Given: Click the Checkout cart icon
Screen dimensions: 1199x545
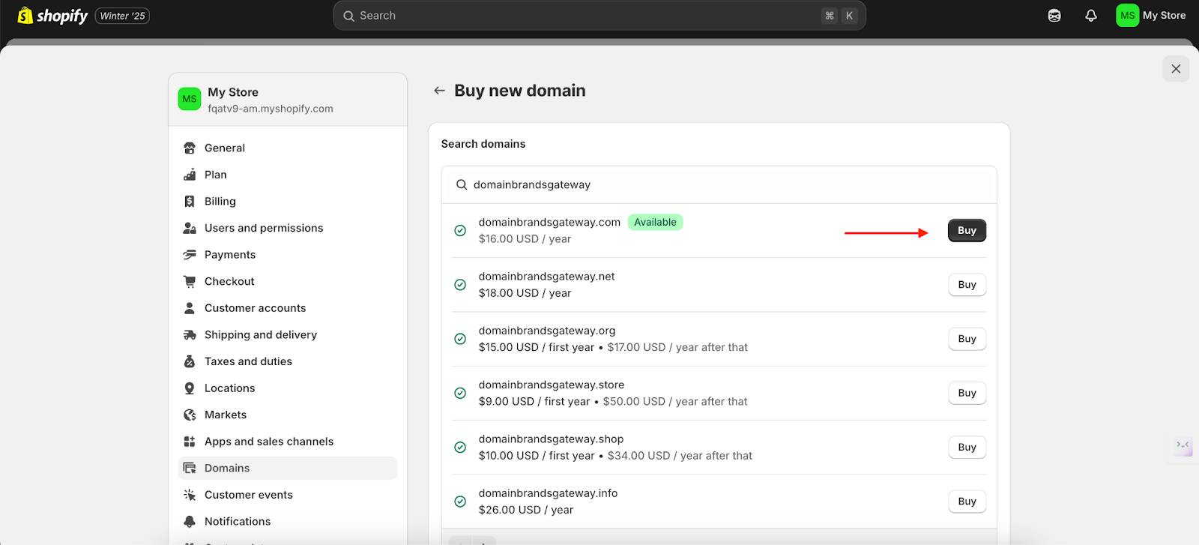Looking at the screenshot, I should click(x=190, y=281).
